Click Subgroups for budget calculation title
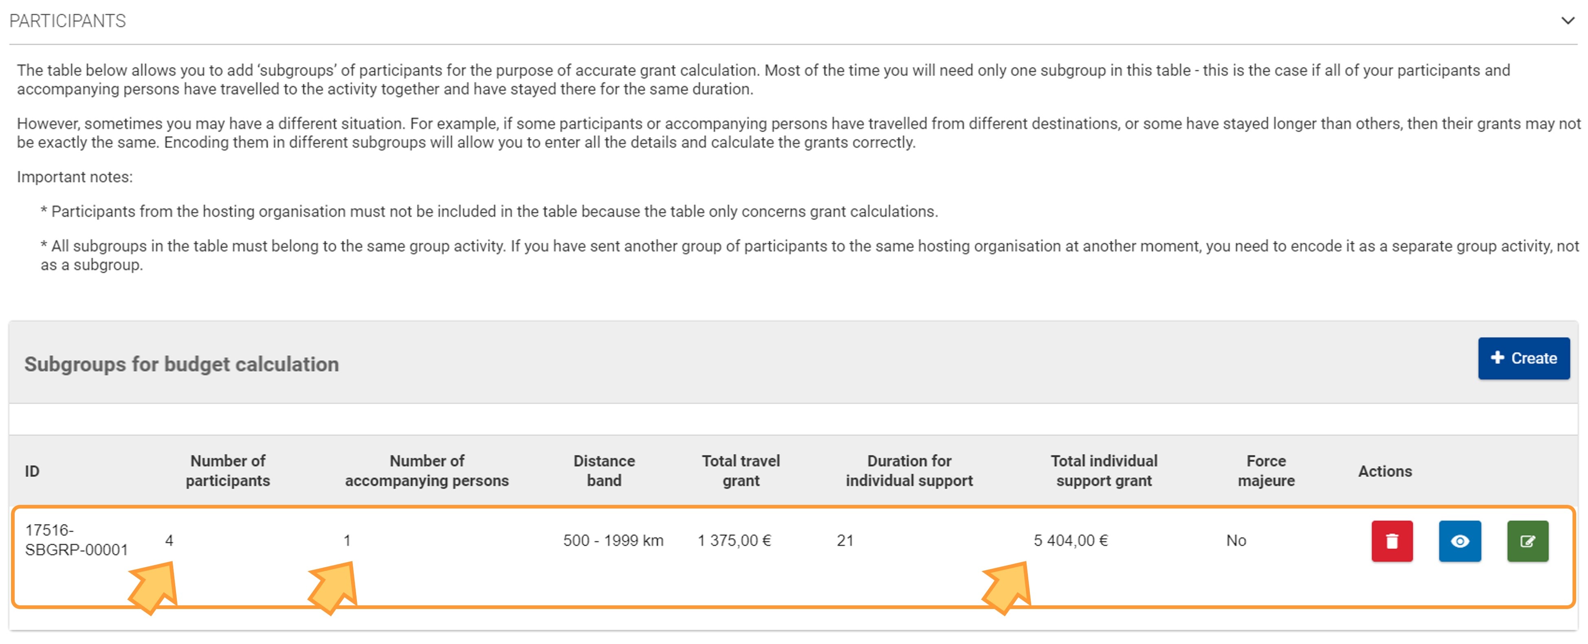Image resolution: width=1588 pixels, height=644 pixels. pos(181,365)
